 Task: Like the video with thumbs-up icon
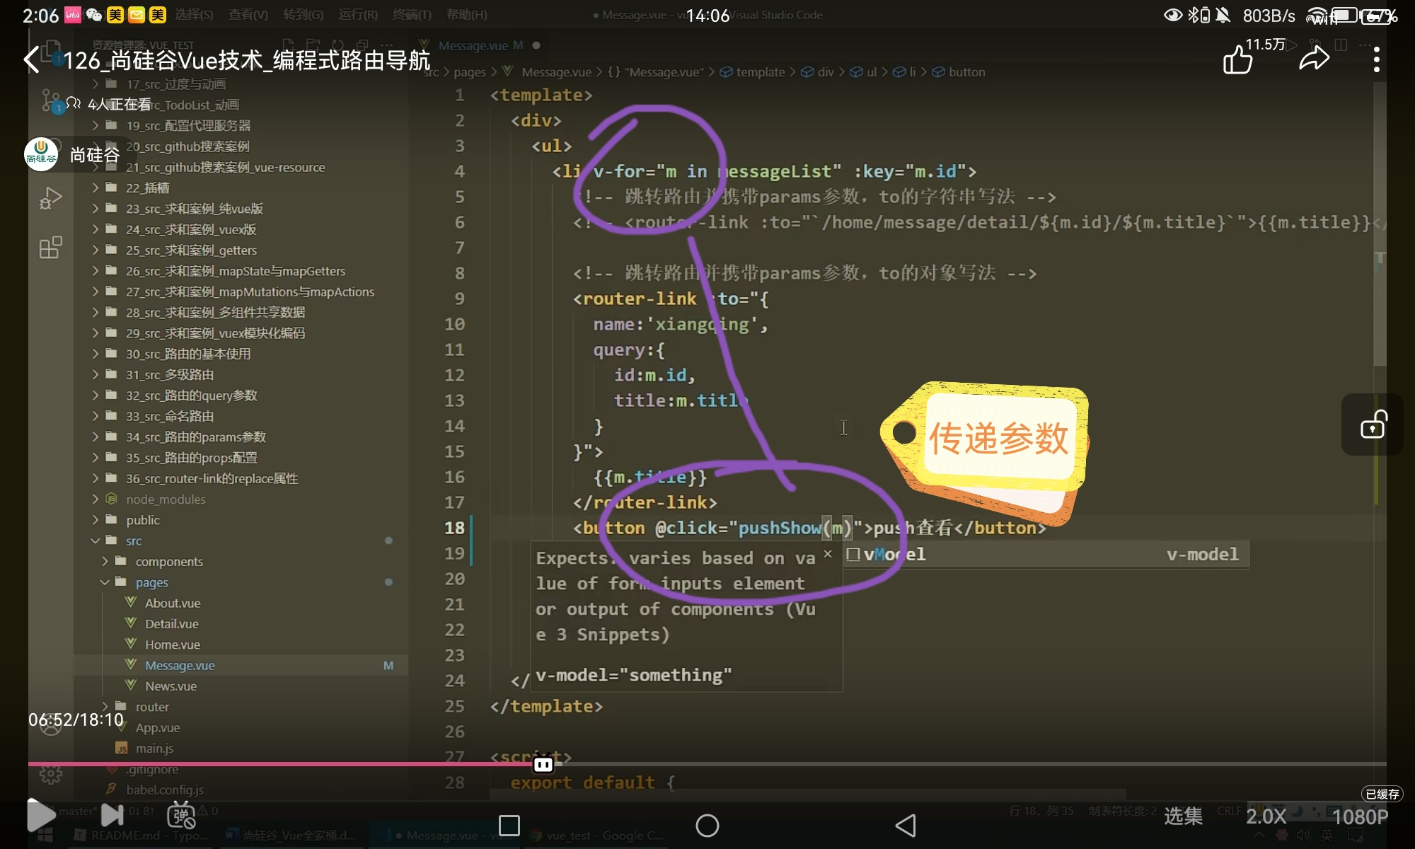[x=1237, y=59]
